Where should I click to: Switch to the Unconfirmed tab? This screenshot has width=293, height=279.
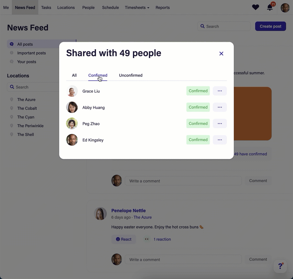pyautogui.click(x=131, y=75)
